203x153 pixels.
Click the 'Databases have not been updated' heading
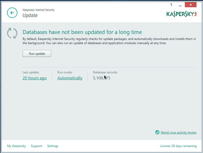coord(82,32)
